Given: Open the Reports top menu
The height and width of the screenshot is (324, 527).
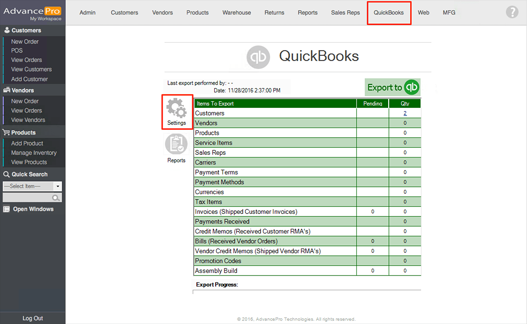Looking at the screenshot, I should click(x=308, y=13).
